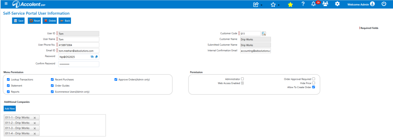Uncheck the Lookup Transactions checkbox

coord(8,79)
